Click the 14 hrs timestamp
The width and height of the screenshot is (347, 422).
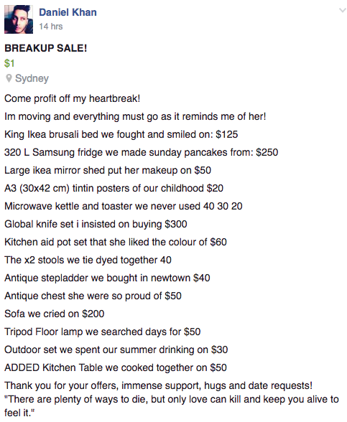tap(50, 27)
